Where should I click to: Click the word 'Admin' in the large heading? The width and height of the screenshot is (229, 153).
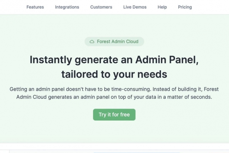[x=151, y=60]
